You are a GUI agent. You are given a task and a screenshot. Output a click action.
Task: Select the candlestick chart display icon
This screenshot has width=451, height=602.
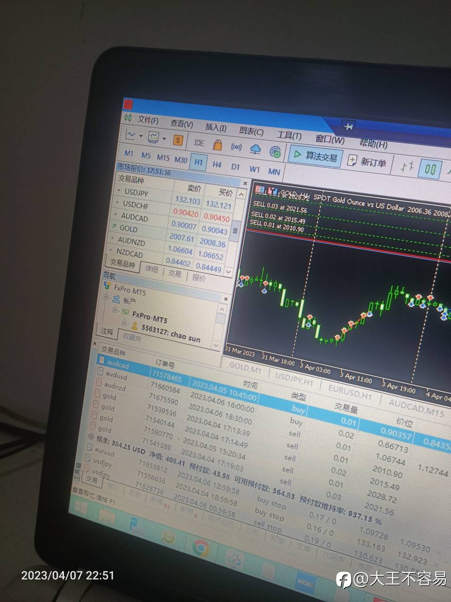(430, 169)
